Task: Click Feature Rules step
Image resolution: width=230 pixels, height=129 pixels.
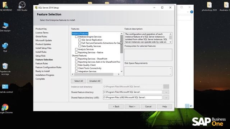Action: pos(42,63)
